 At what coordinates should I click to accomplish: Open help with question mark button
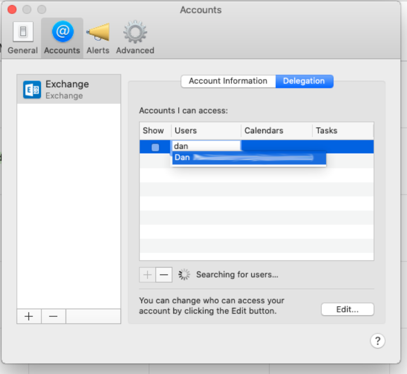tap(377, 341)
